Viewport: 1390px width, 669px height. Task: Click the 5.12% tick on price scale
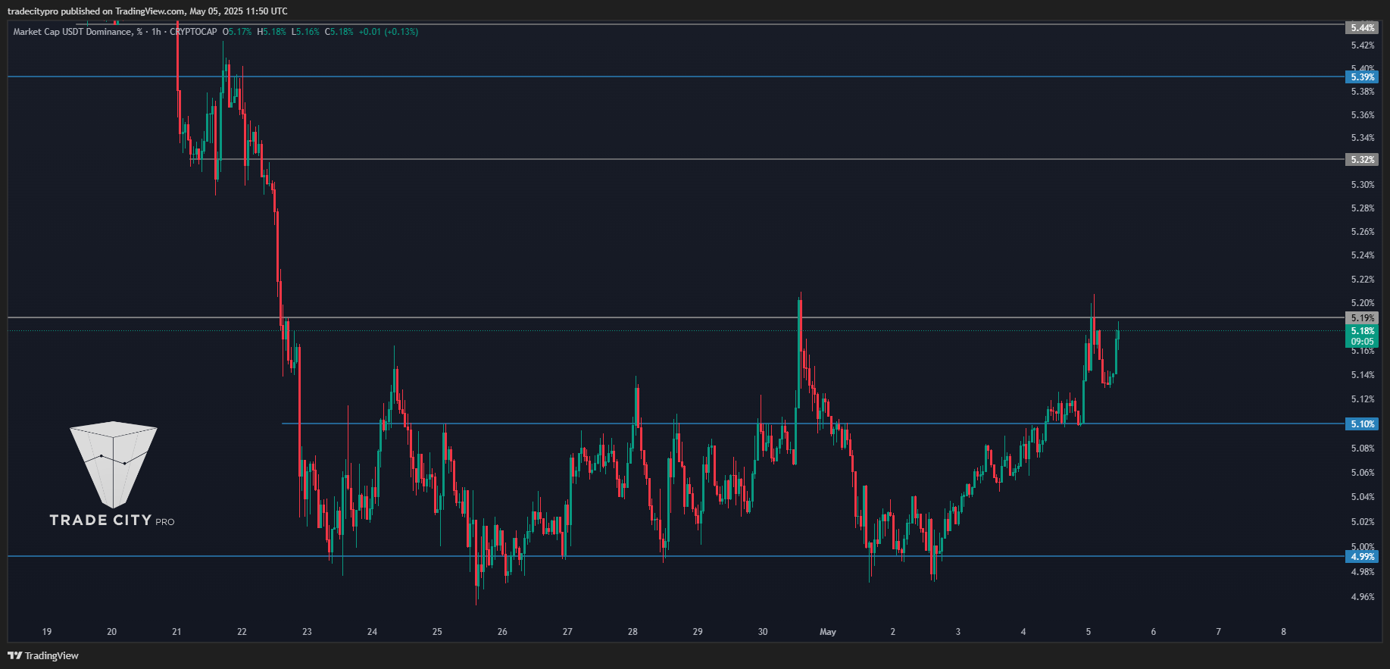tap(1362, 399)
